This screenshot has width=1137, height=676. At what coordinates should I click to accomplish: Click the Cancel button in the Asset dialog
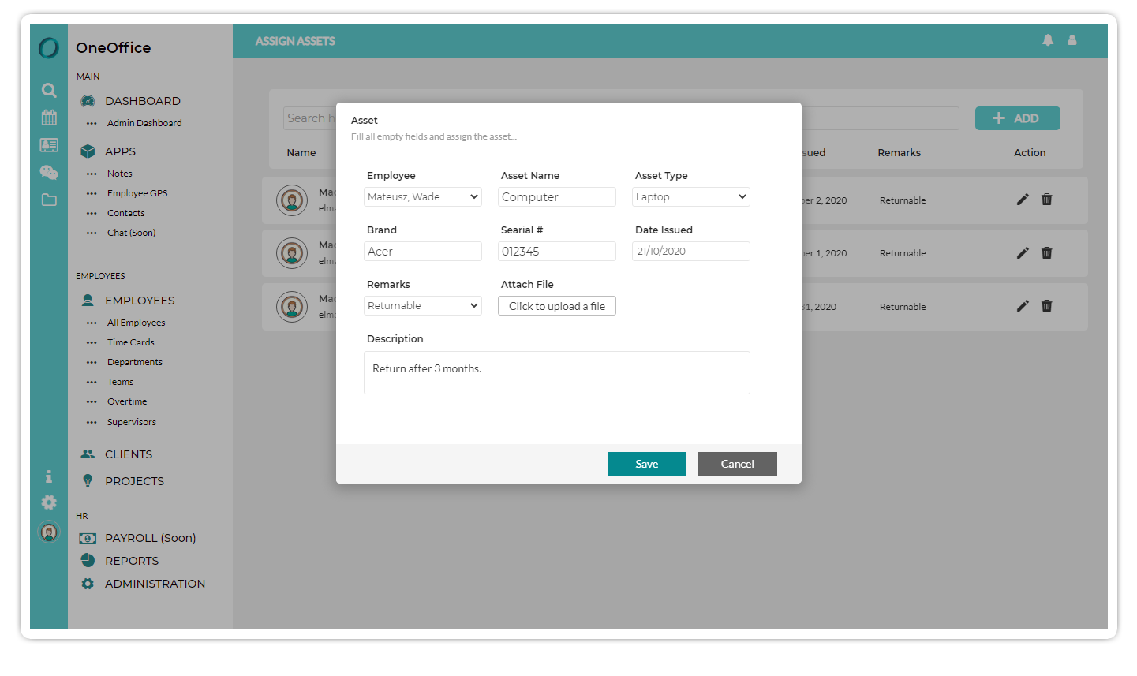(738, 464)
